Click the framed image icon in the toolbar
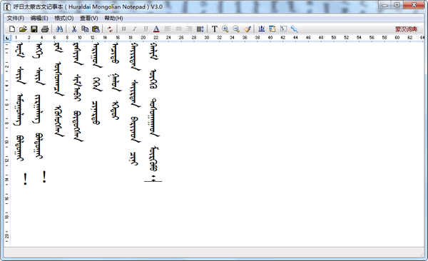 (x=283, y=29)
